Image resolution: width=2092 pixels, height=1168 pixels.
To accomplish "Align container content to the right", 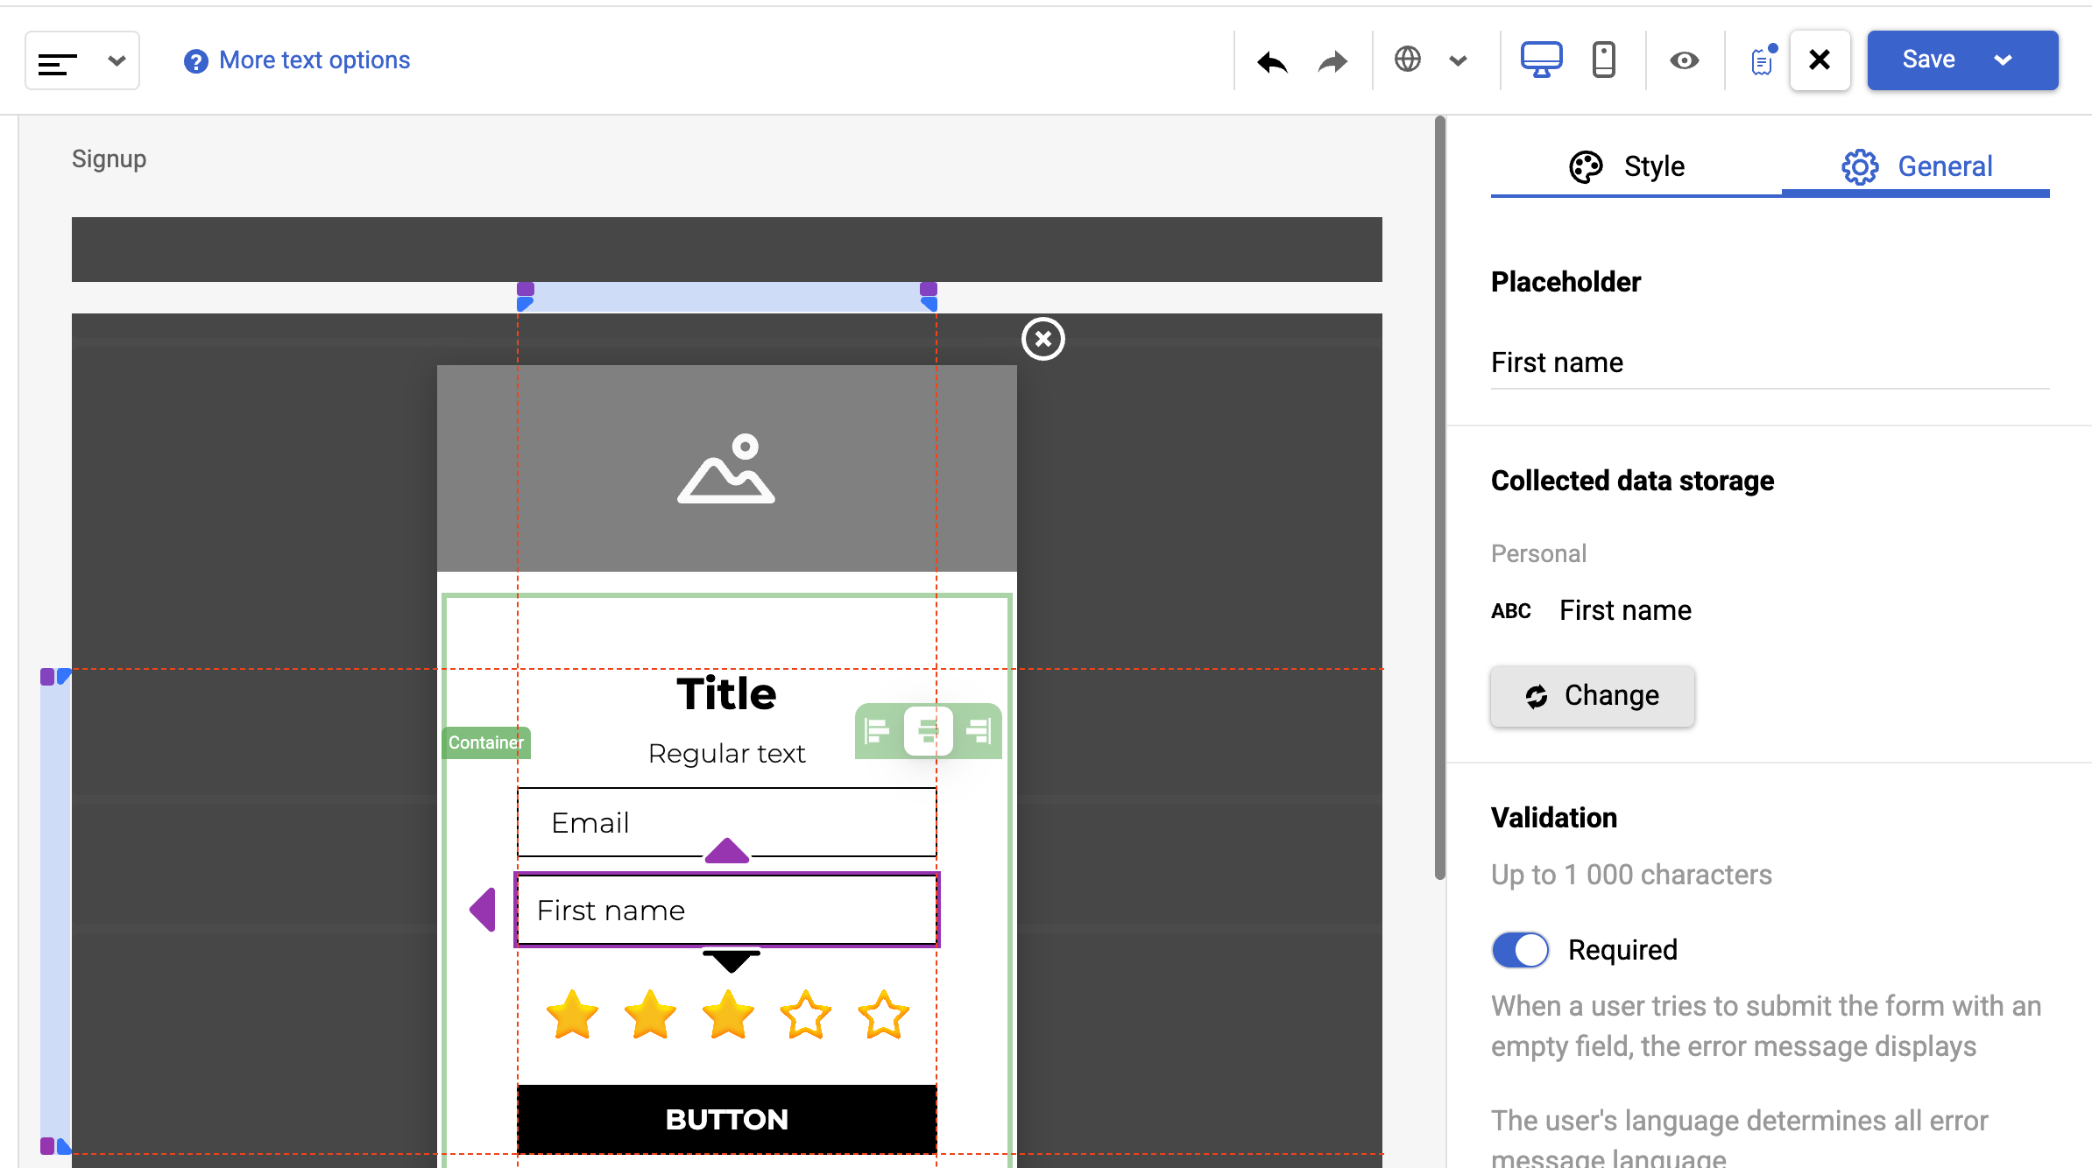I will tap(978, 730).
